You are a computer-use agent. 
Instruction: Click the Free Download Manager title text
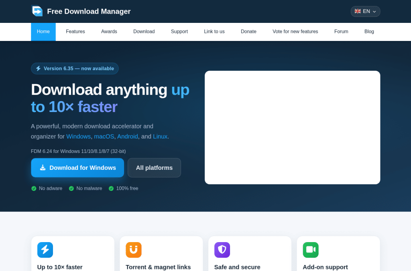89,11
